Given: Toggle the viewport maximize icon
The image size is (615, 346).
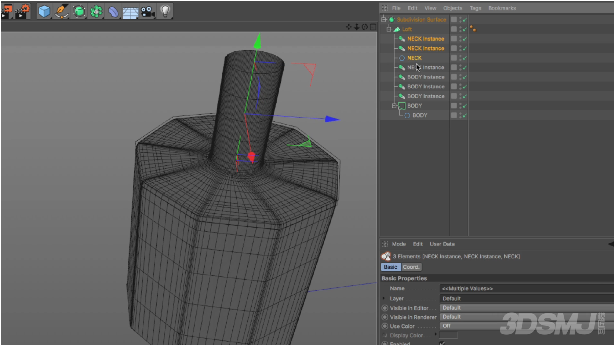Looking at the screenshot, I should click(373, 27).
